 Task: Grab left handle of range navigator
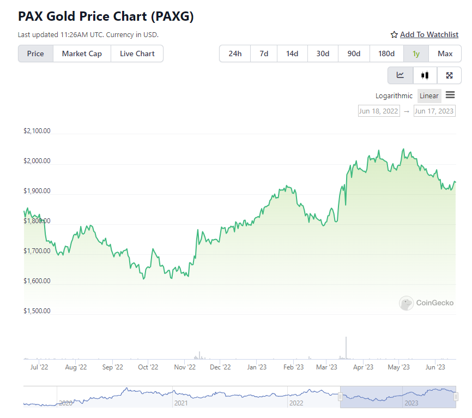tap(341, 397)
